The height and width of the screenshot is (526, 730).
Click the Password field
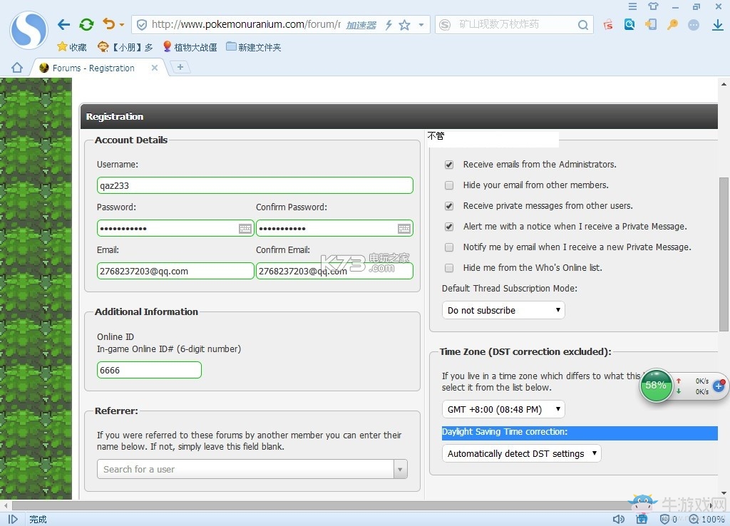(x=175, y=228)
